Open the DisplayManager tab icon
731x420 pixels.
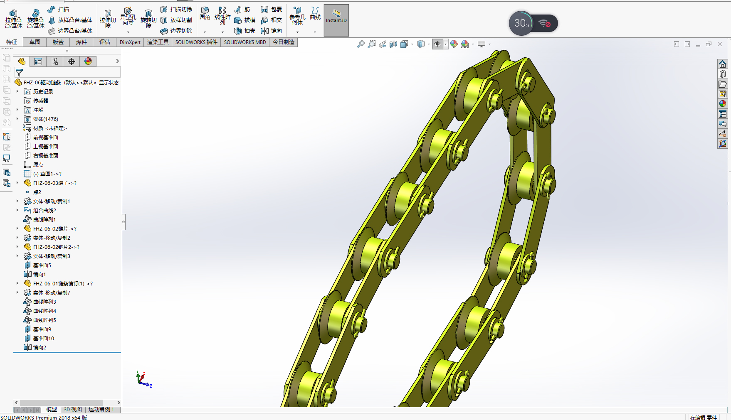point(88,61)
